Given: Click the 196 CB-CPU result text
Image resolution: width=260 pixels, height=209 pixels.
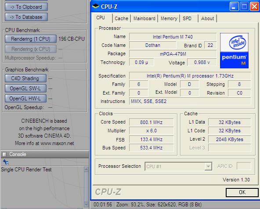Looking at the screenshot, I should coord(72,39).
